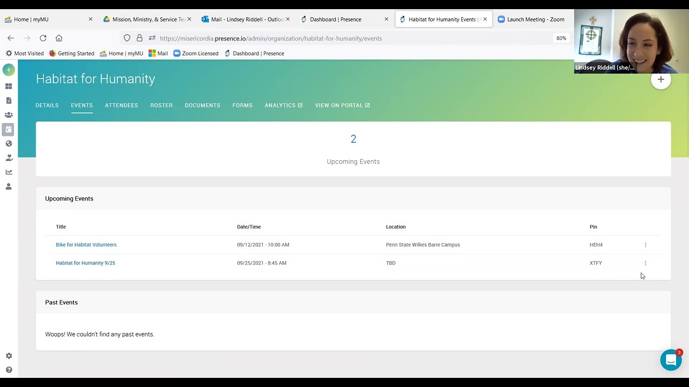Image resolution: width=689 pixels, height=387 pixels.
Task: Click the green create plus icon in sidebar
Action: pyautogui.click(x=9, y=70)
